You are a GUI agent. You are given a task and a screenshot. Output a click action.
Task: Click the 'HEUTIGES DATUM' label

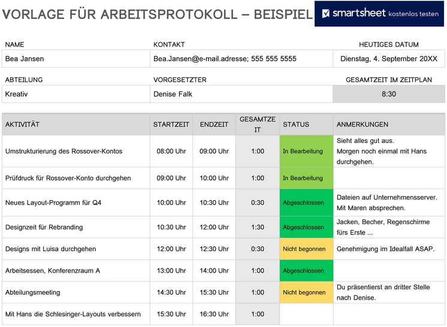pos(389,45)
